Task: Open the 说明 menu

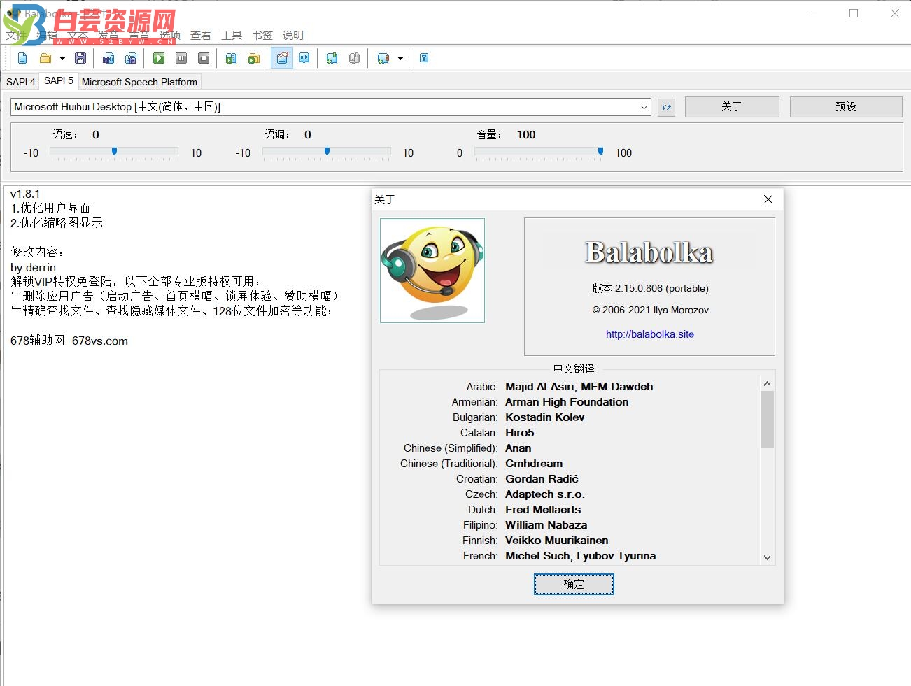Action: [x=293, y=35]
